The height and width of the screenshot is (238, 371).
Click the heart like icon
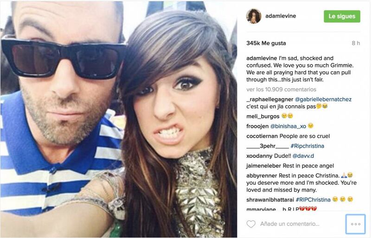tap(251, 224)
